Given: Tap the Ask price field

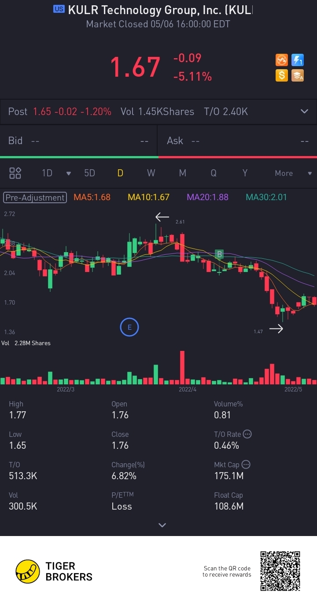Looking at the screenshot, I should (x=238, y=141).
